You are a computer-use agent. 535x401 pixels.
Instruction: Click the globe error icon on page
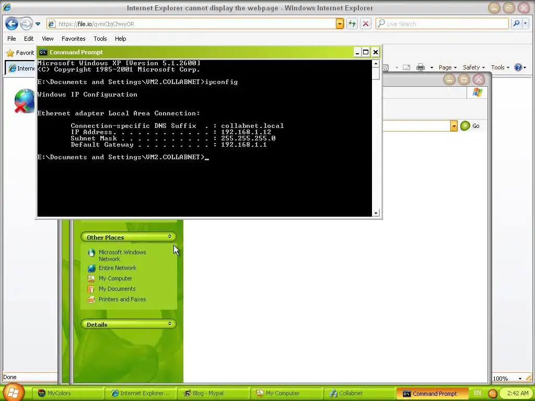[25, 101]
